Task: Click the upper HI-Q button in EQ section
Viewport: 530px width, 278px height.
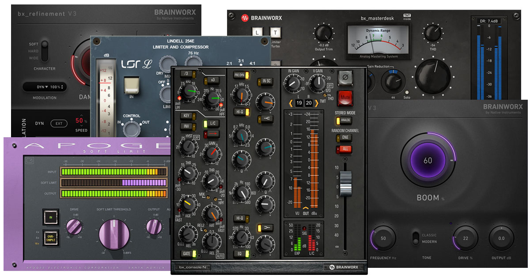Action: [241, 112]
